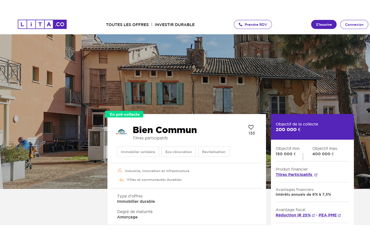The height and width of the screenshot is (241, 370).
Task: Click the 400 000 € maximum objective
Action: click(323, 154)
